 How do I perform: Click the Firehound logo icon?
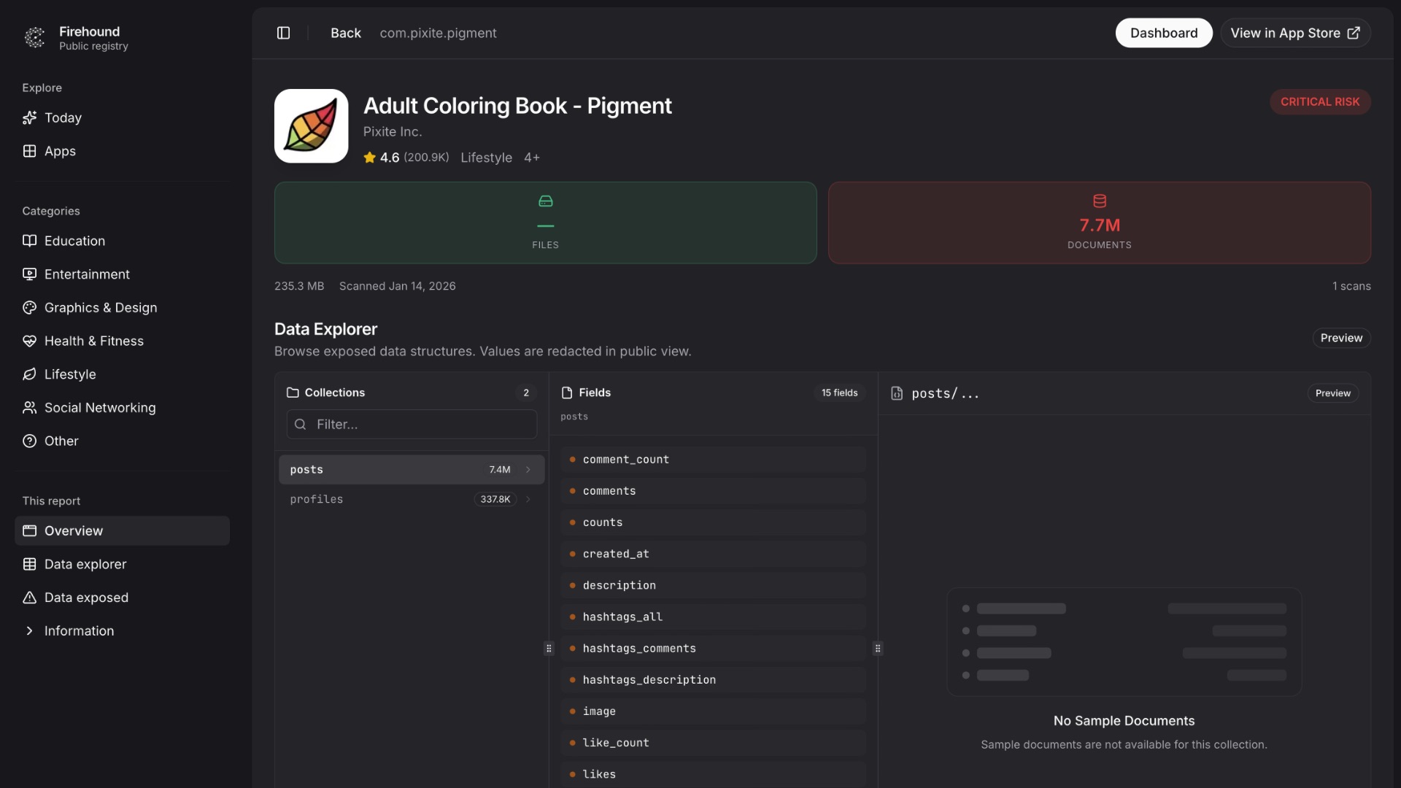[x=34, y=37]
